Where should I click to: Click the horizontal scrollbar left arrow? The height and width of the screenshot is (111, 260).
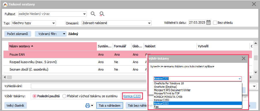[5, 77]
